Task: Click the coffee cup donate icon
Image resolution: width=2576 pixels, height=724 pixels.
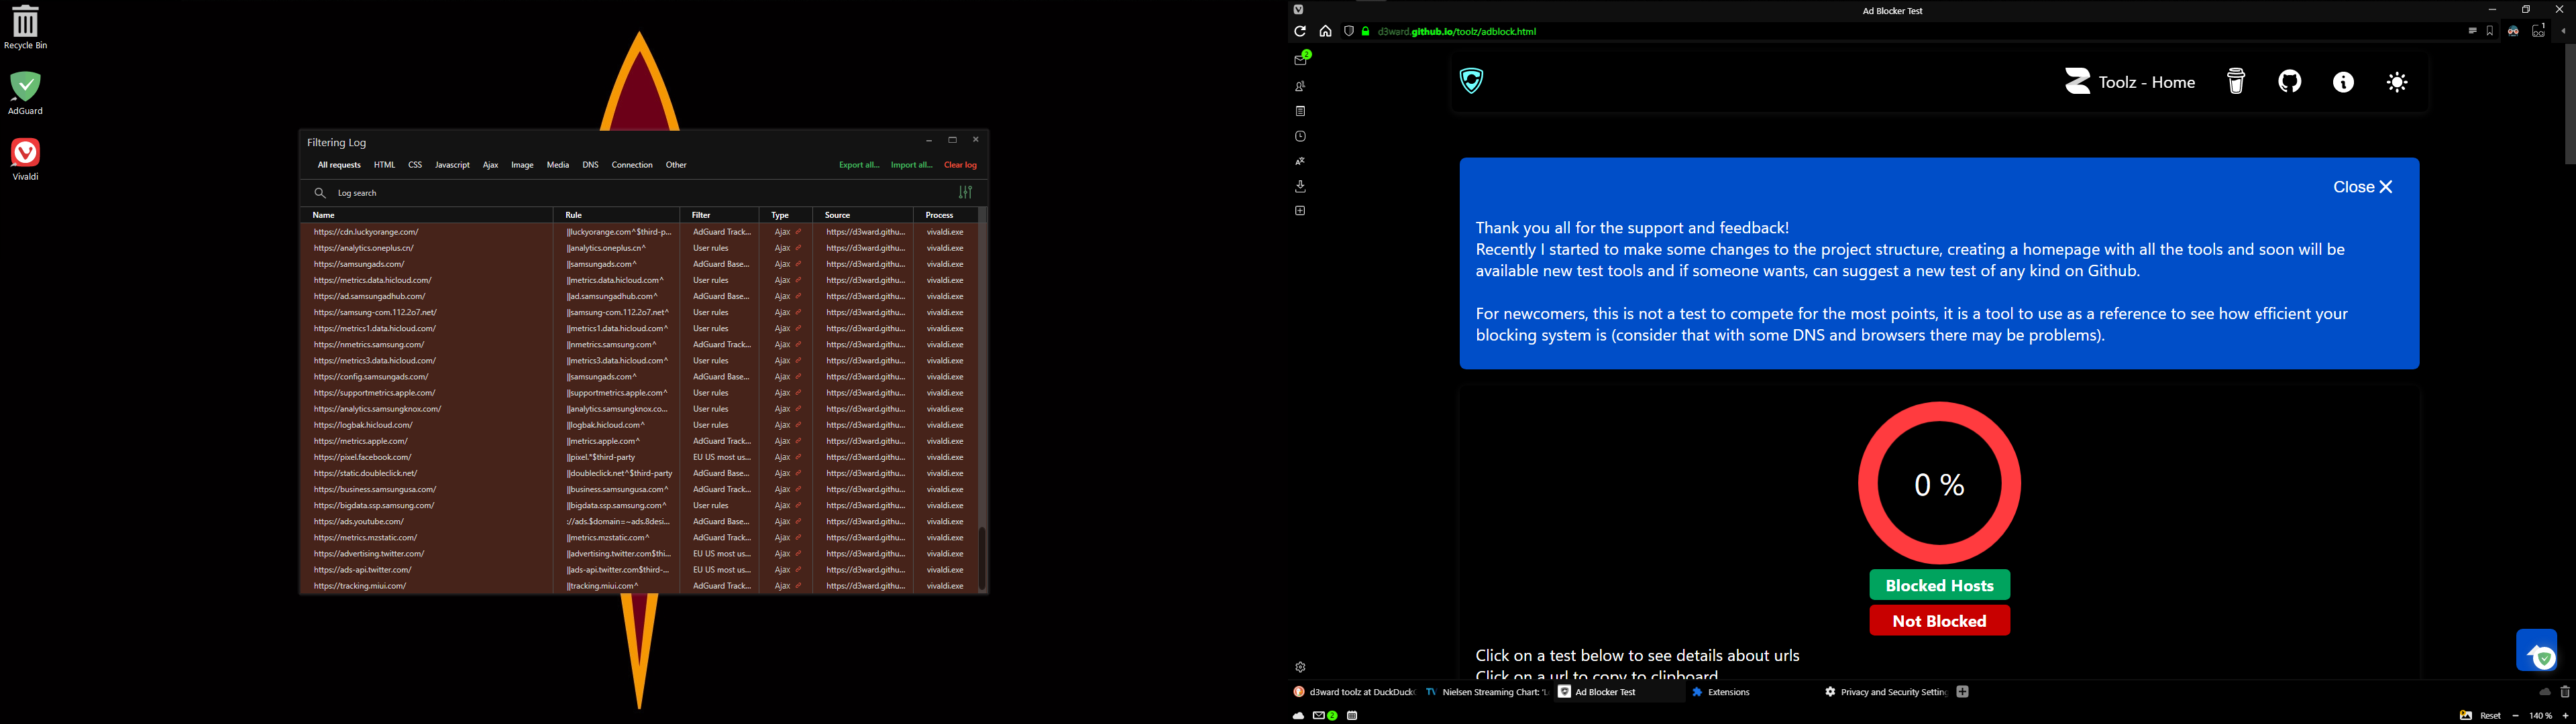Action: click(2236, 82)
